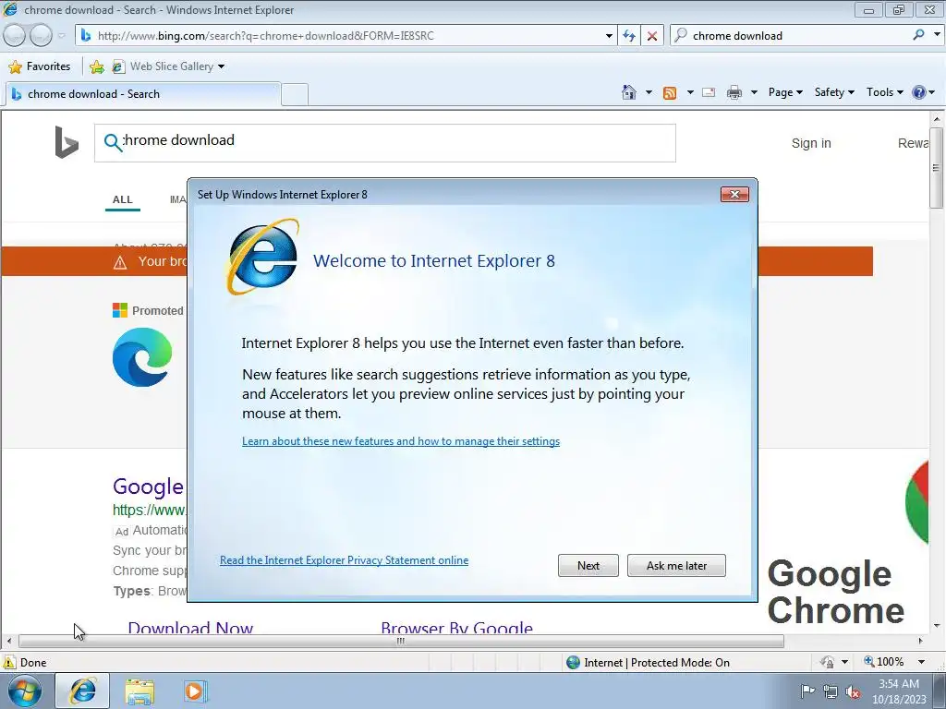
Task: Click the Action Center flag tray icon
Action: [807, 691]
